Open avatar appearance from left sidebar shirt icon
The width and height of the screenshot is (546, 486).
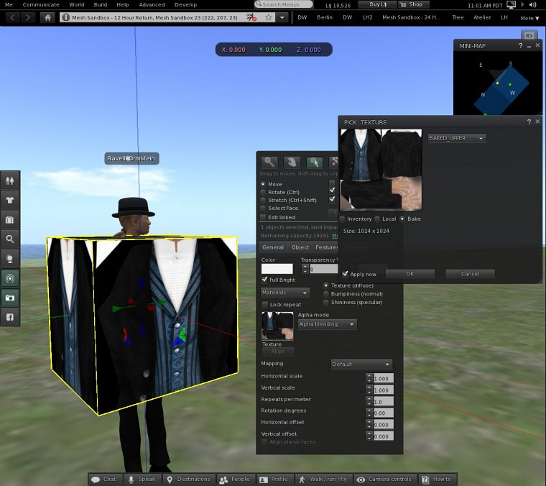pyautogui.click(x=10, y=200)
